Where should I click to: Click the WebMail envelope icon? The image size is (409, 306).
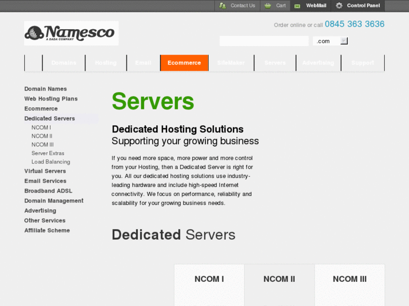coord(297,6)
